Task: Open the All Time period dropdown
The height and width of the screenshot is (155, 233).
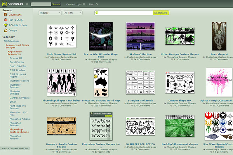Action: [x=73, y=13]
